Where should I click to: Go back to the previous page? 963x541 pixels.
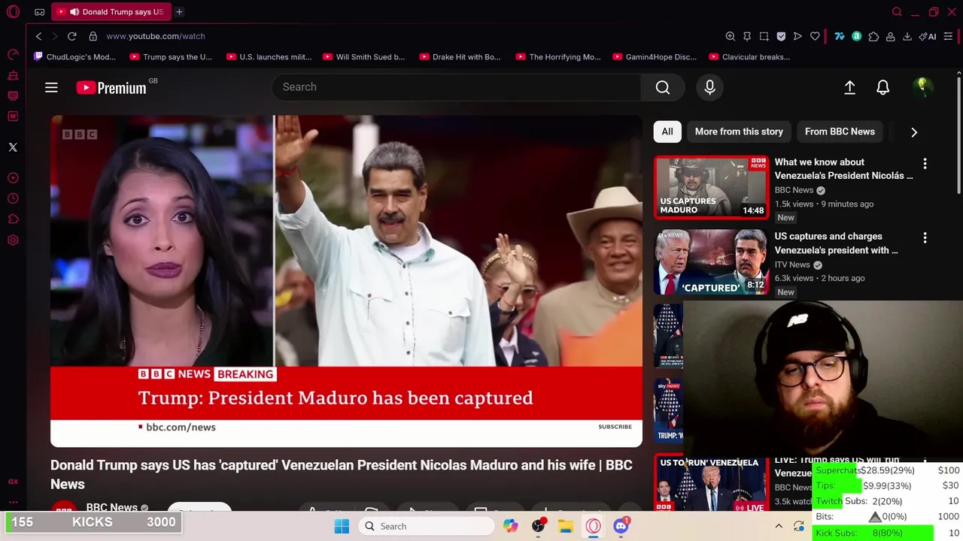(38, 36)
